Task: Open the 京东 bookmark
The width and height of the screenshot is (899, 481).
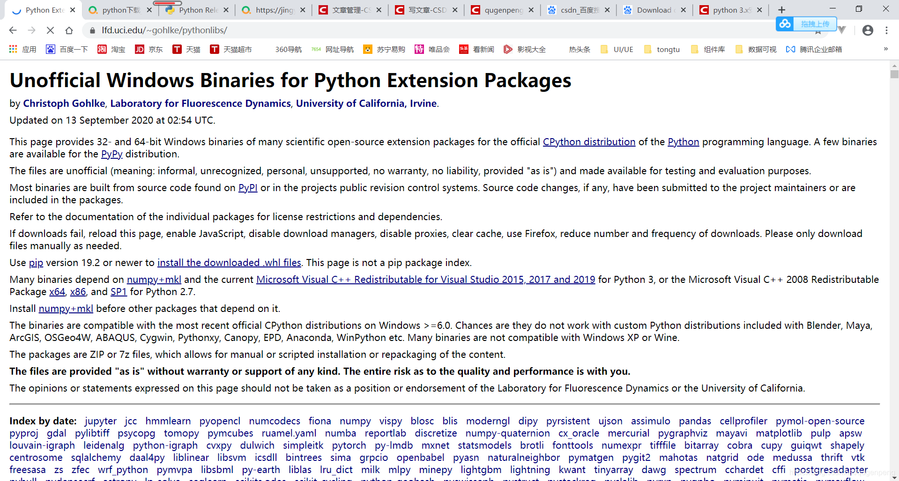Action: (149, 49)
